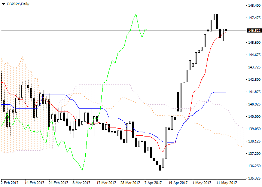262x187 pixels.
Task: Select price level 148.400
Action: tap(254, 6)
